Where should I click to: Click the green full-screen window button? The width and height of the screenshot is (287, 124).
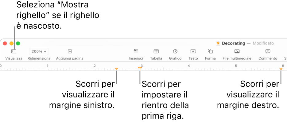pyautogui.click(x=18, y=43)
